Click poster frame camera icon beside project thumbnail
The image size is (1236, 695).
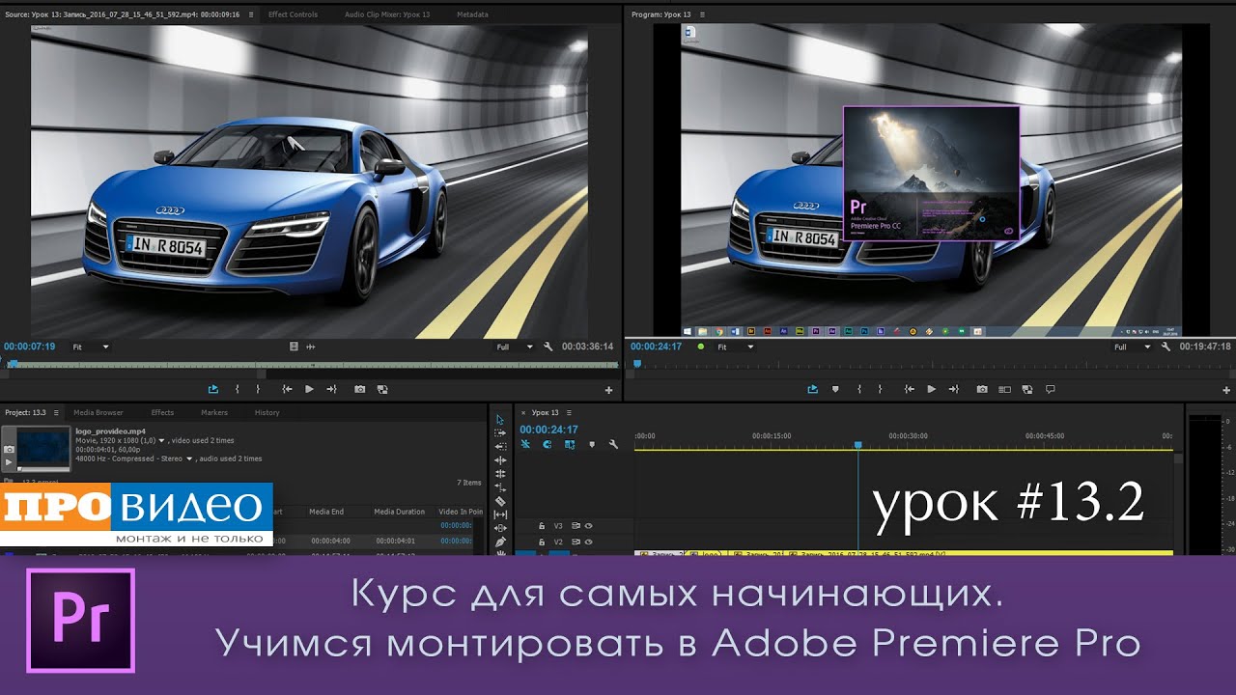coord(9,449)
